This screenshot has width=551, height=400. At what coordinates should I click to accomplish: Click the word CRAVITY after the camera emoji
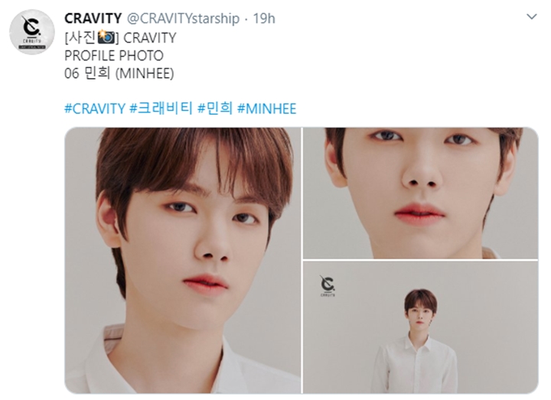point(150,38)
